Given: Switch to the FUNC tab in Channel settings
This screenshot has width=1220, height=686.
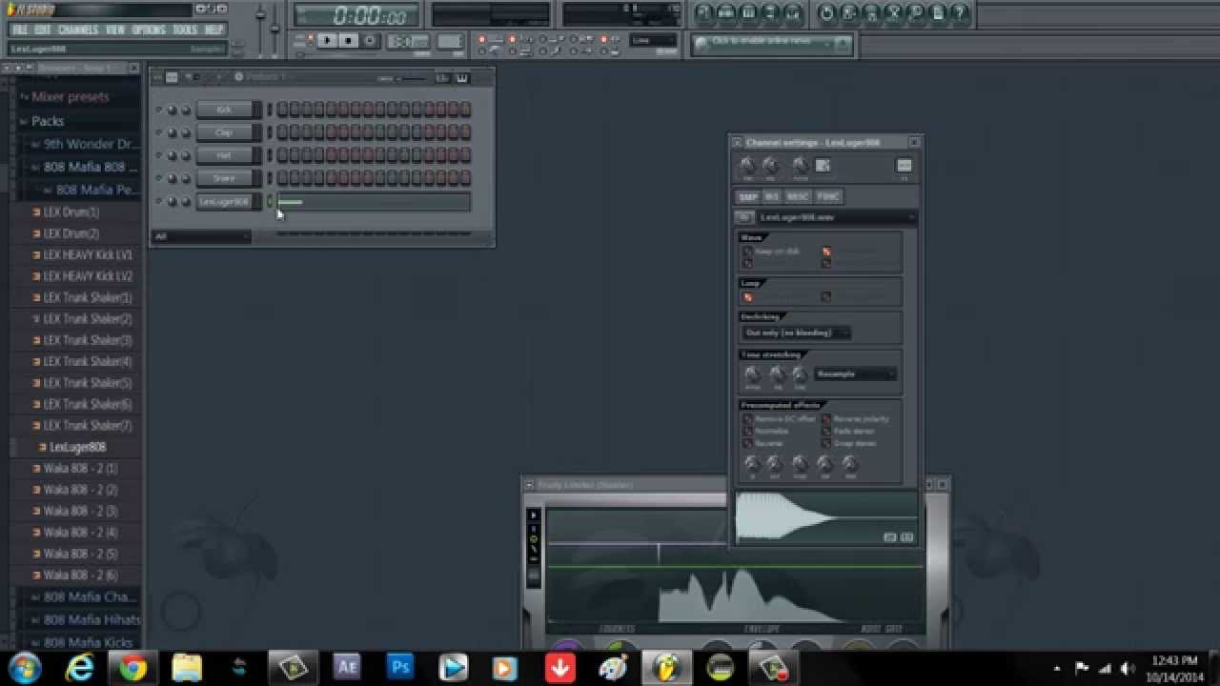Looking at the screenshot, I should [x=828, y=197].
